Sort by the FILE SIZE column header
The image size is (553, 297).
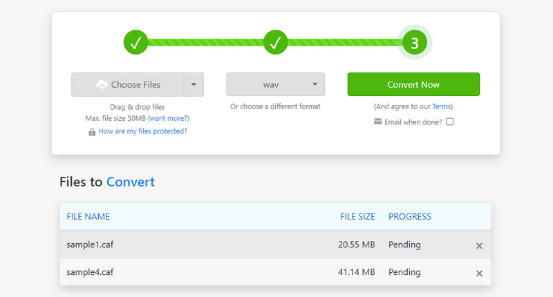coord(357,216)
